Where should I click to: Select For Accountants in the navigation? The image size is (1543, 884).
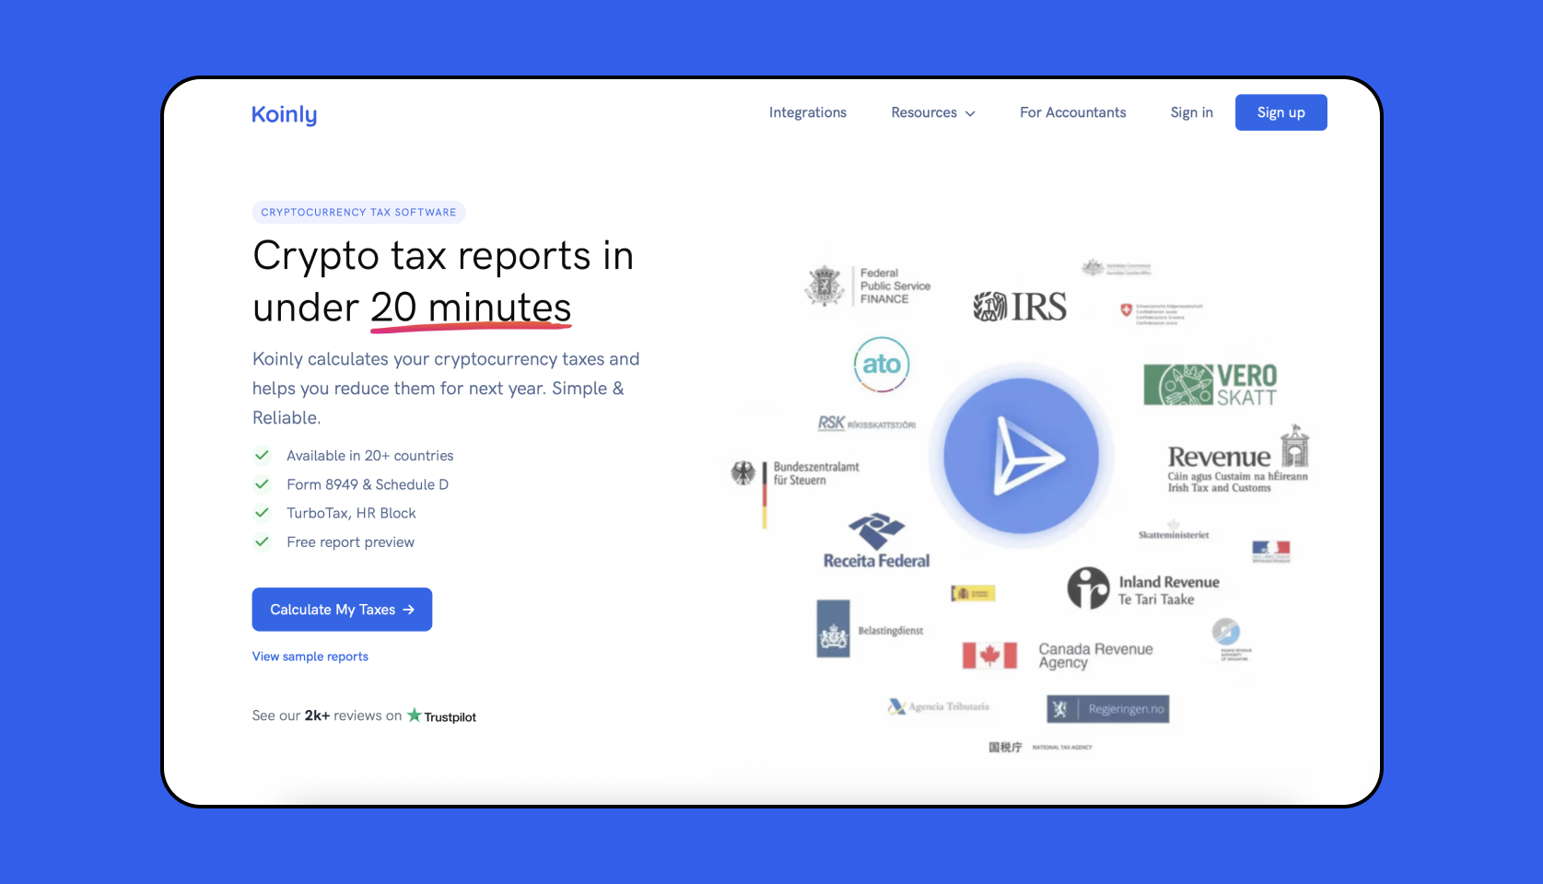[x=1072, y=112]
